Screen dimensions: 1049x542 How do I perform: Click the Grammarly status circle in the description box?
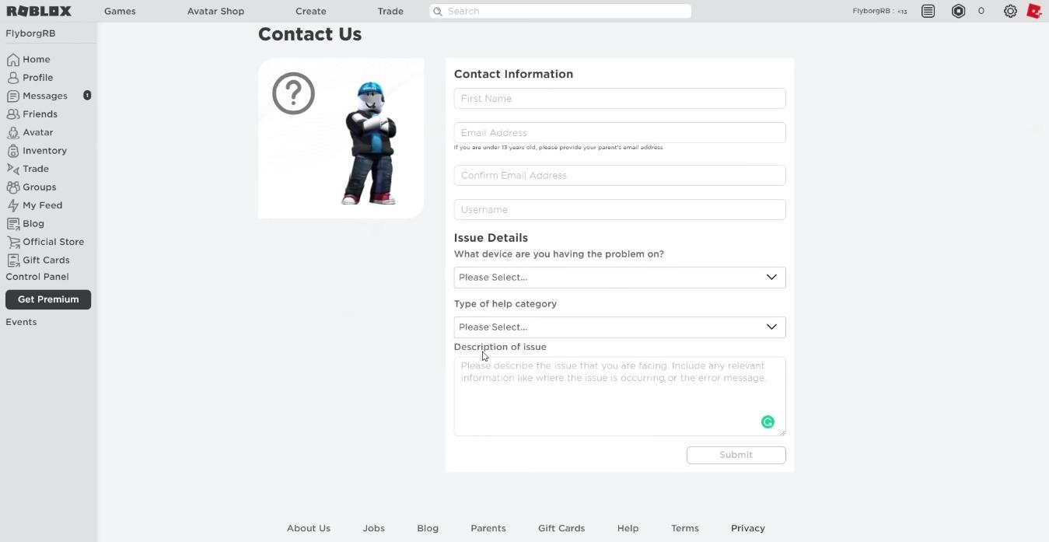coord(768,421)
